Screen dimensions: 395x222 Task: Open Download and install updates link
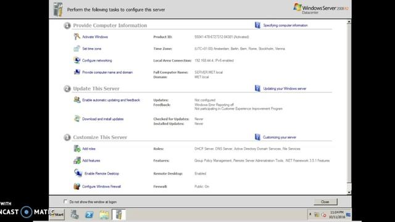(103, 119)
